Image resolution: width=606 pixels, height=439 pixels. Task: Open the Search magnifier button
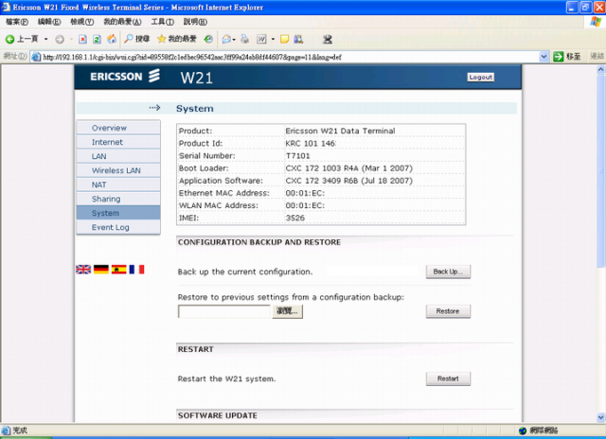[136, 39]
